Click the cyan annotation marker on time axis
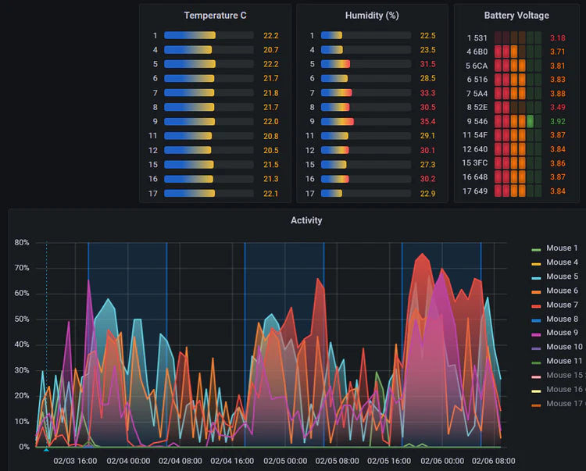Viewport: 586px width, 471px height. (46, 449)
